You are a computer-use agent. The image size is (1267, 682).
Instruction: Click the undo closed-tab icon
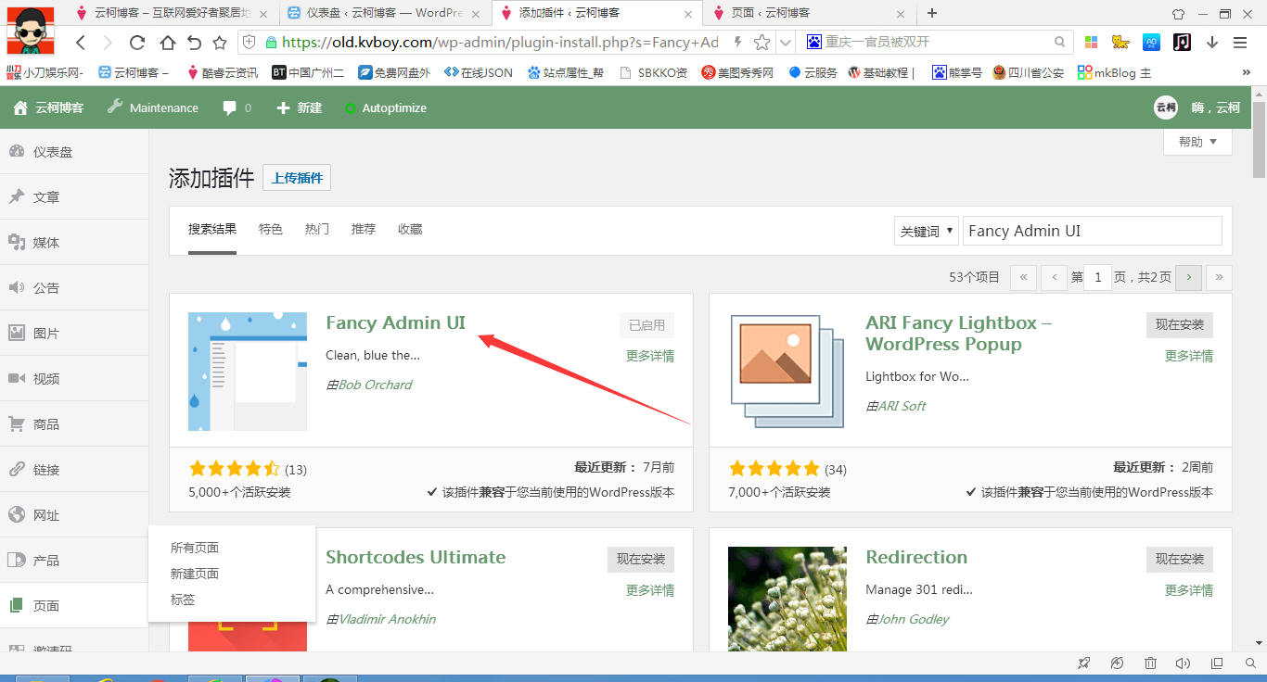[x=194, y=43]
